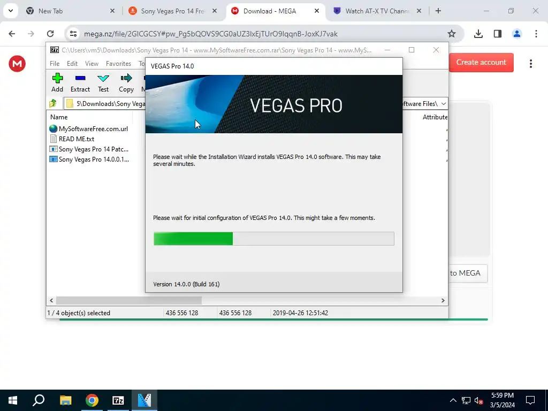This screenshot has width=548, height=411.
Task: Click Create account button on MEGA
Action: pos(481,62)
